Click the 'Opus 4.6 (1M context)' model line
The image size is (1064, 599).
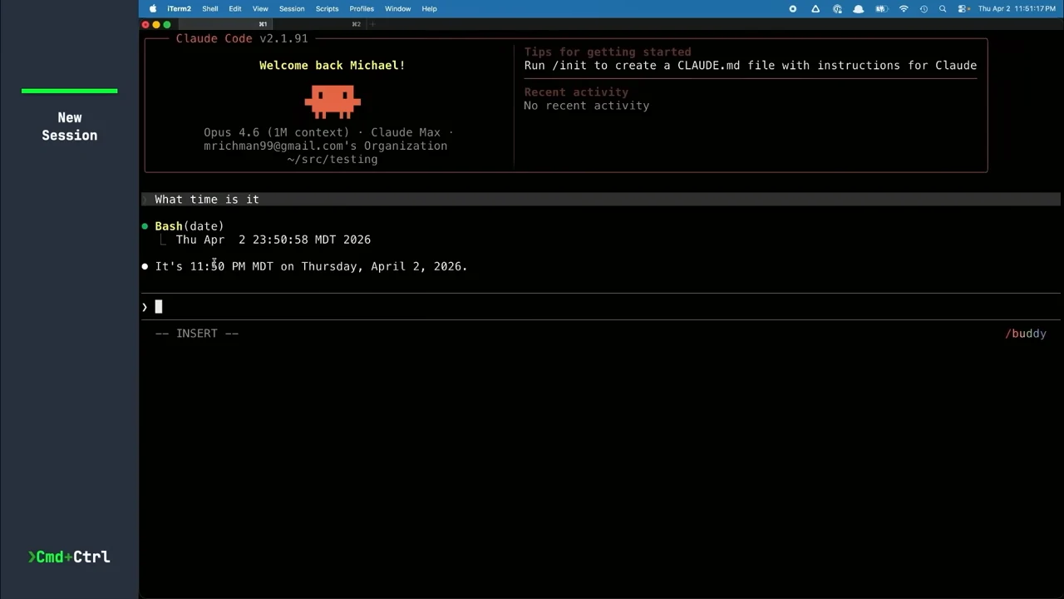click(x=328, y=132)
